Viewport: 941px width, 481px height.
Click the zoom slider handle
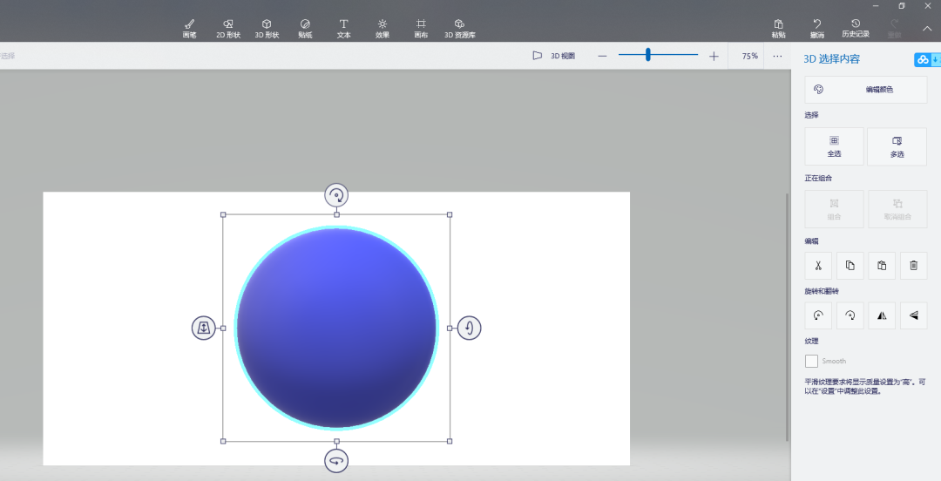tap(647, 55)
